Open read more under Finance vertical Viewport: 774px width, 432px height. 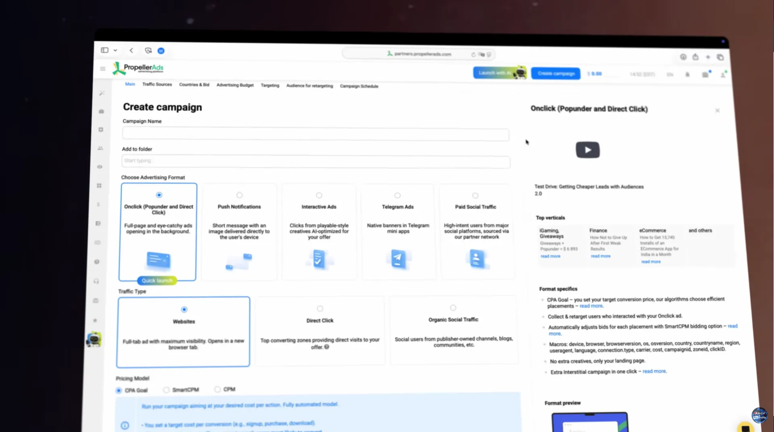click(x=600, y=256)
